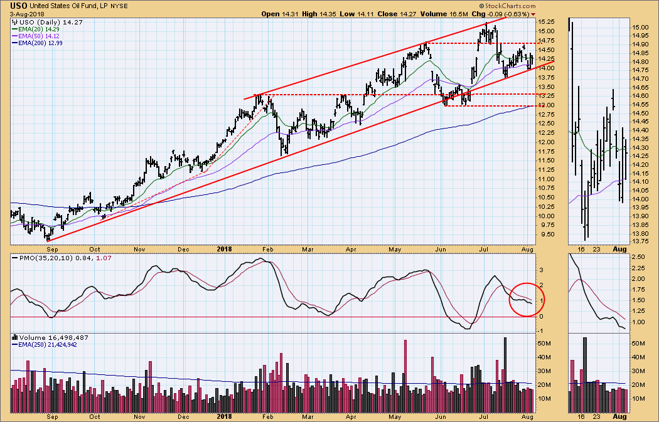
Task: Click the 14.10 label on the zoom panel axis
Action: click(640, 182)
